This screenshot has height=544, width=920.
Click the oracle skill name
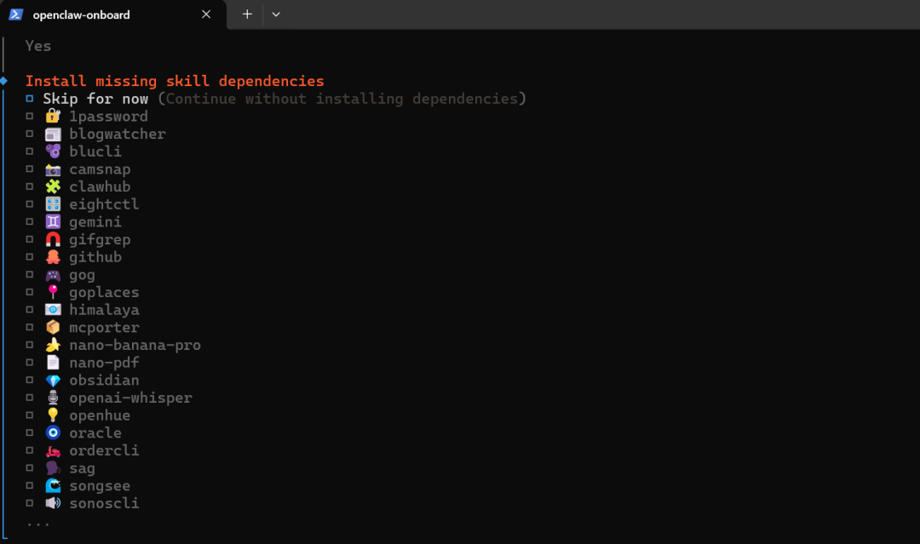click(x=95, y=433)
